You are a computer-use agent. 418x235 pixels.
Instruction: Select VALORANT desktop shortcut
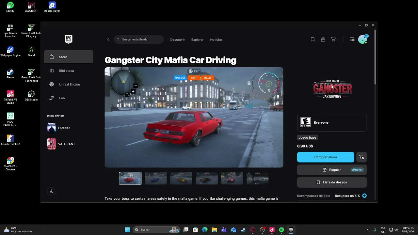tap(31, 7)
